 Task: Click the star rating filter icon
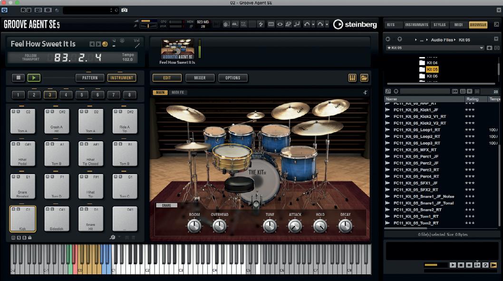(470, 91)
